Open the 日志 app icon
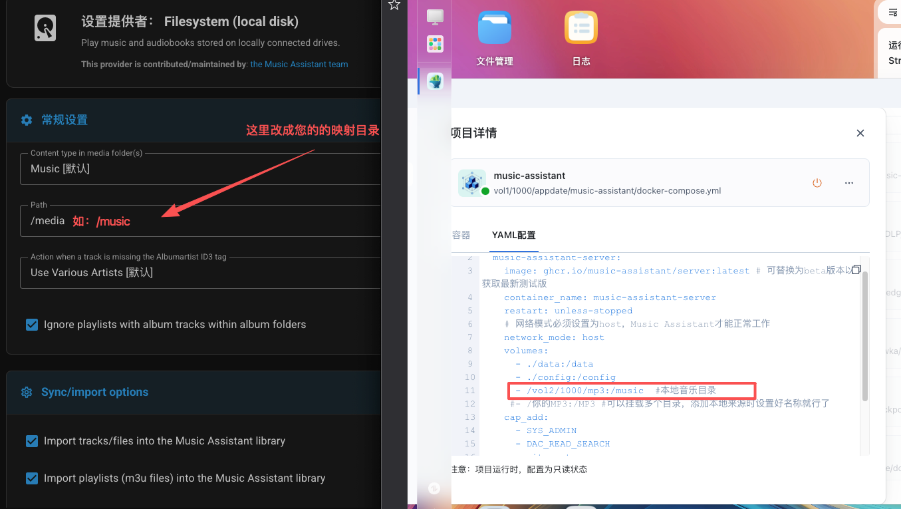Viewport: 901px width, 509px height. click(x=580, y=27)
